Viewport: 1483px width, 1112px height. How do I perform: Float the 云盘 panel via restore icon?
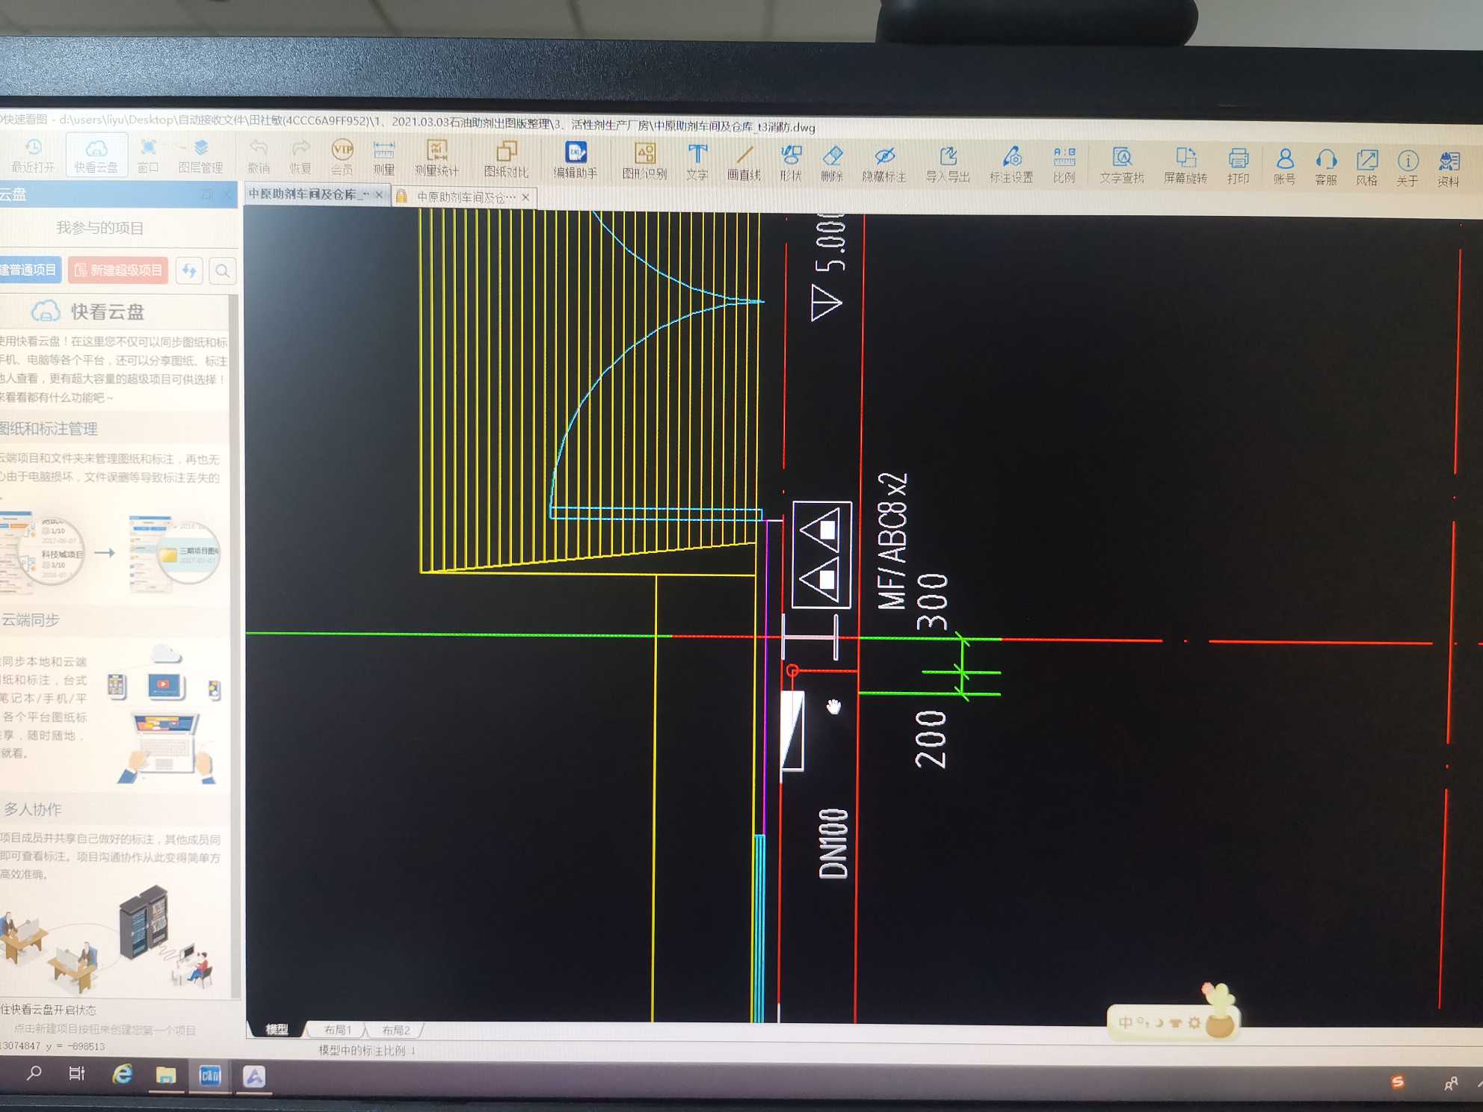[207, 195]
